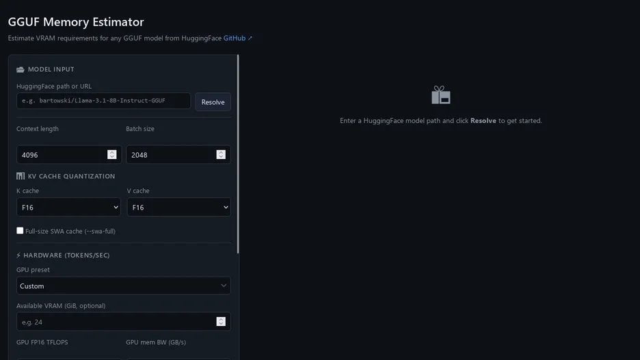Click the 'MODEL INPUT' heading text
This screenshot has height=360, width=640.
tap(51, 69)
